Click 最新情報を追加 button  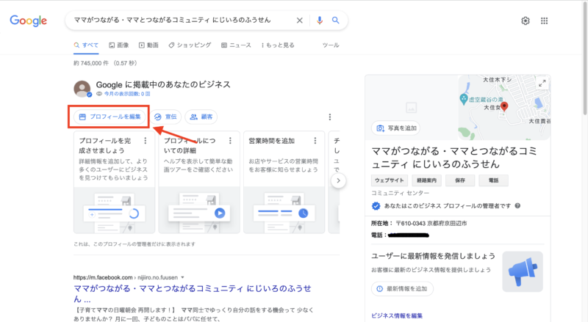[x=402, y=289]
